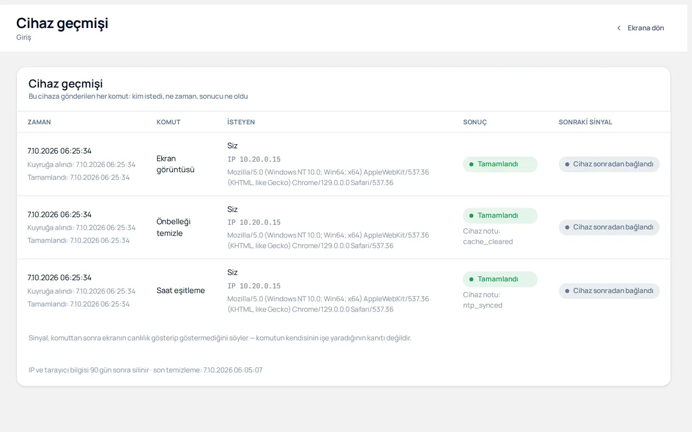Viewport: 692px width, 432px height.
Task: Click the green dot in the Ekran görüntüsü Tamamlandı badge
Action: point(471,164)
